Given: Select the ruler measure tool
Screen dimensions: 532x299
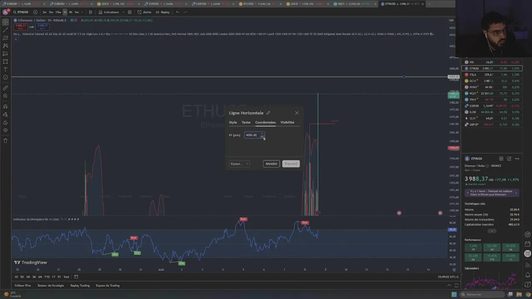Looking at the screenshot, I should (x=5, y=88).
